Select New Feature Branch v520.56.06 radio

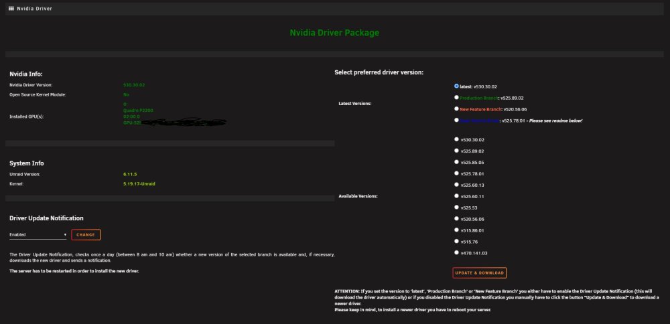(x=456, y=108)
